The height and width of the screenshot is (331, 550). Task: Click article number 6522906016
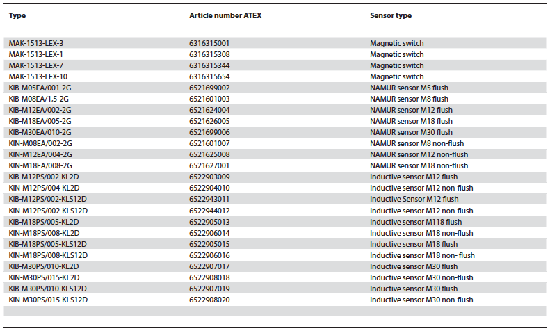click(209, 255)
